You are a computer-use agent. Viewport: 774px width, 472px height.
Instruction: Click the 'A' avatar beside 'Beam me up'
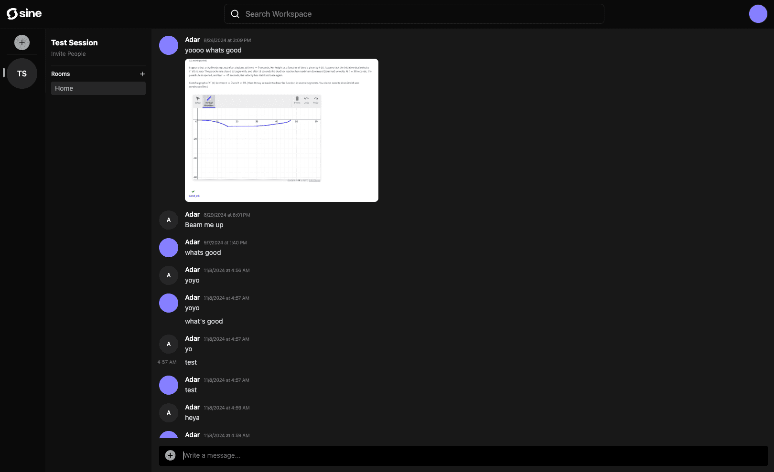(169, 220)
